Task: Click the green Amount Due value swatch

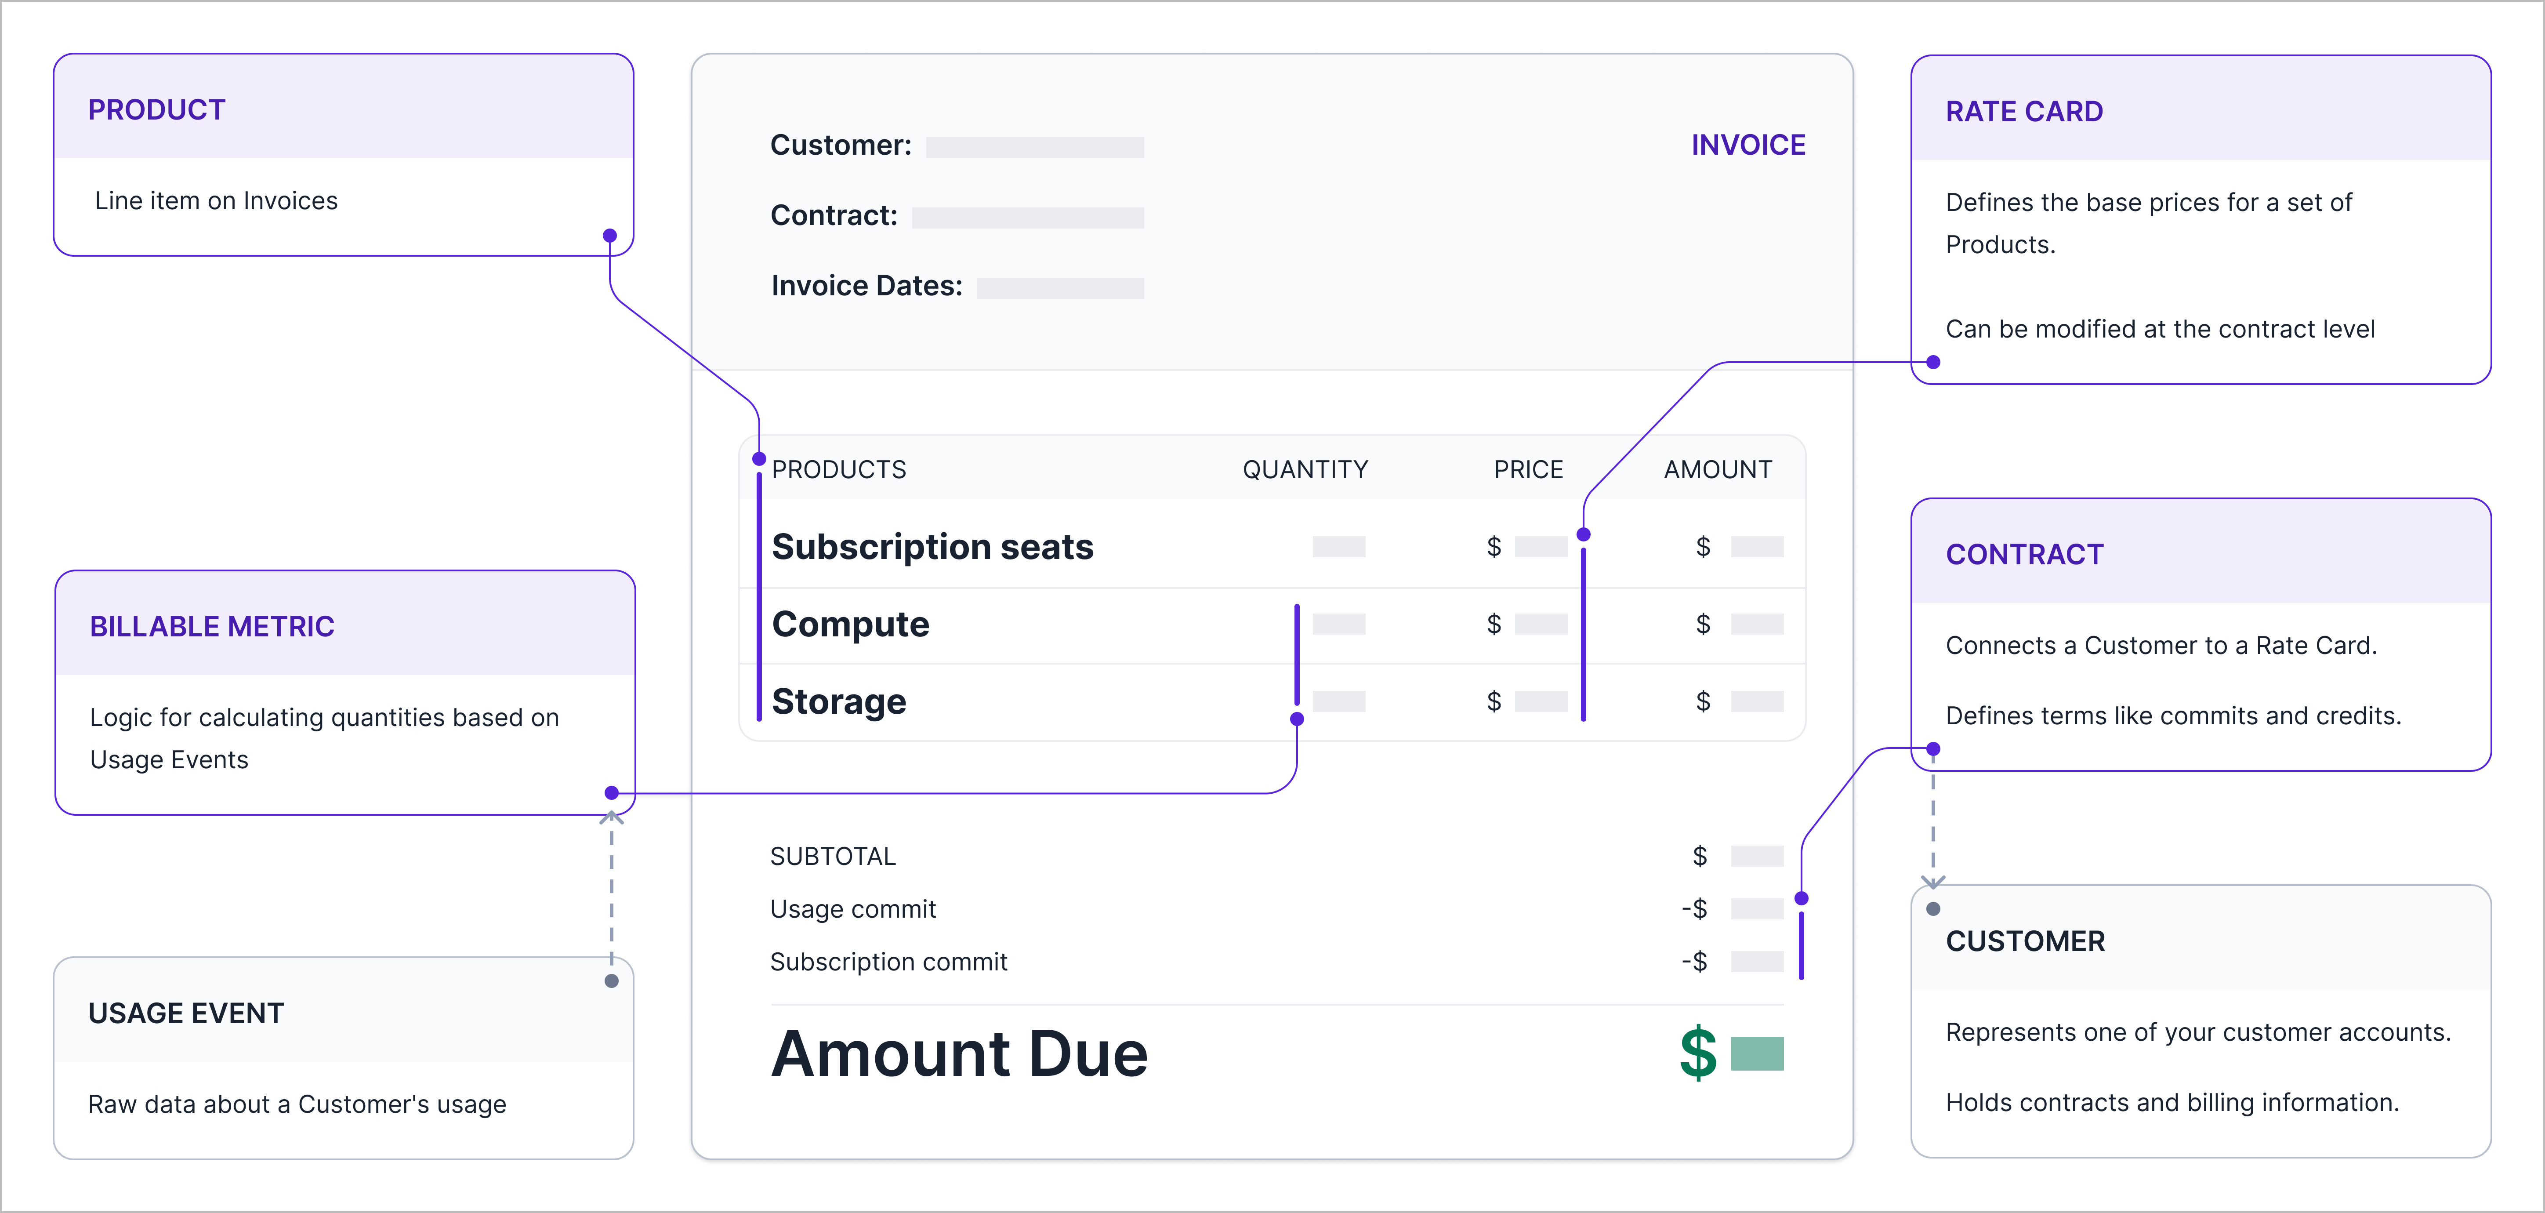Action: (x=1757, y=1054)
